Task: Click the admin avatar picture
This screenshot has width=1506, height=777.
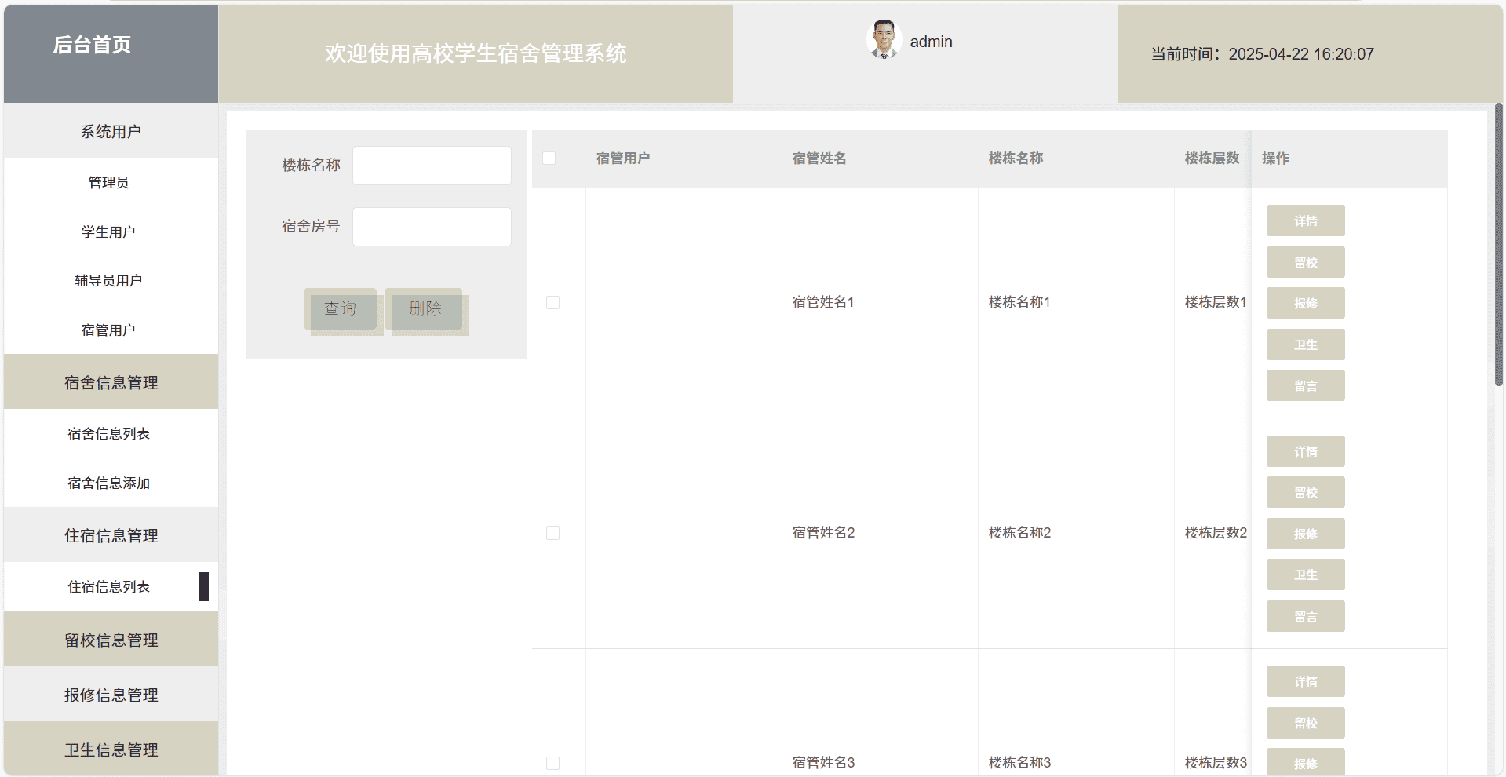Action: (884, 39)
